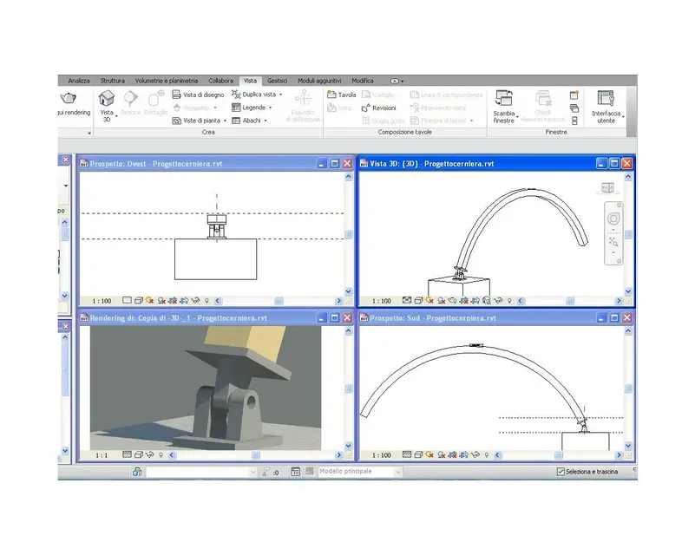The image size is (695, 555).
Task: Toggle crop region visibility in Ovest view bar
Action: click(184, 300)
